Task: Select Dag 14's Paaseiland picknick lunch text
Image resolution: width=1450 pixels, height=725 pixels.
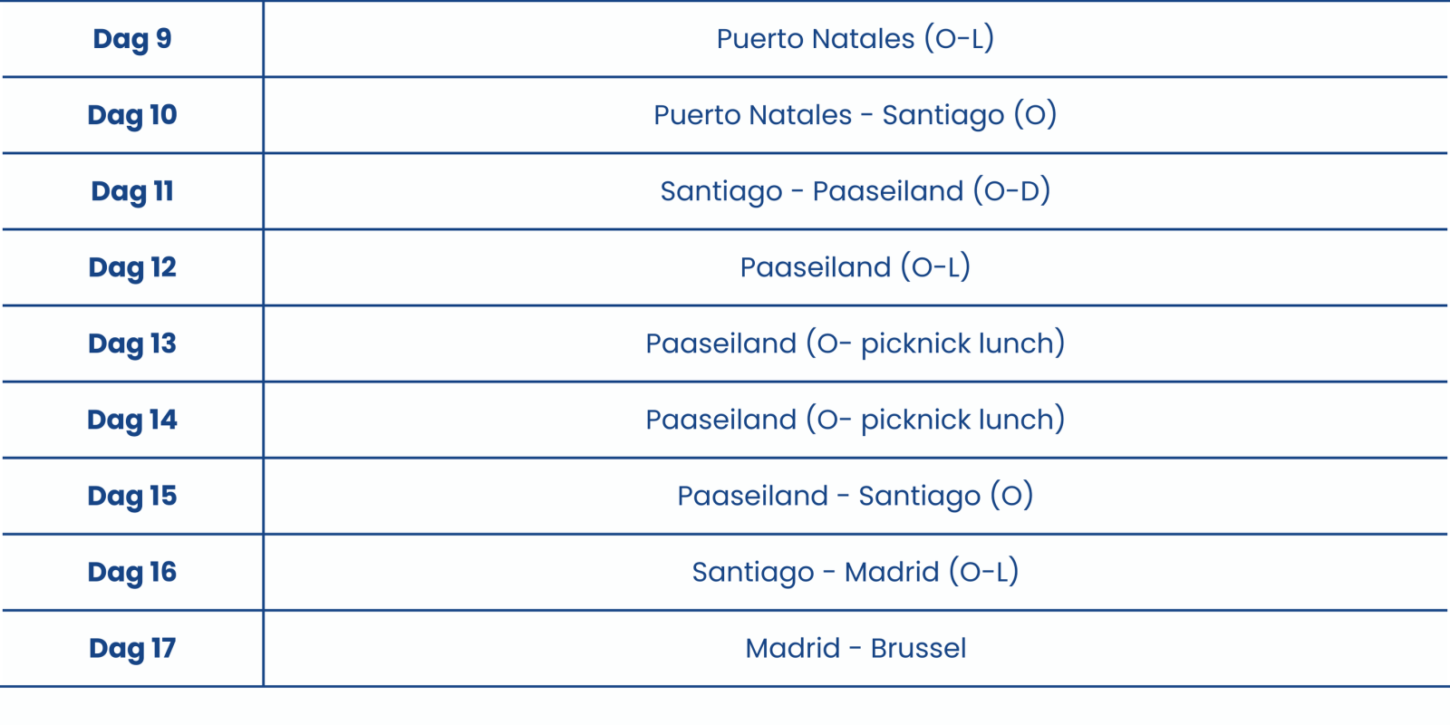Action: coord(855,420)
